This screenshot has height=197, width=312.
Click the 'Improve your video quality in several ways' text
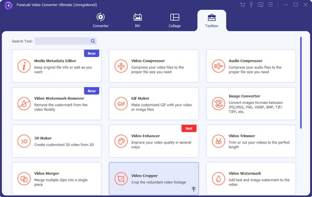click(161, 145)
